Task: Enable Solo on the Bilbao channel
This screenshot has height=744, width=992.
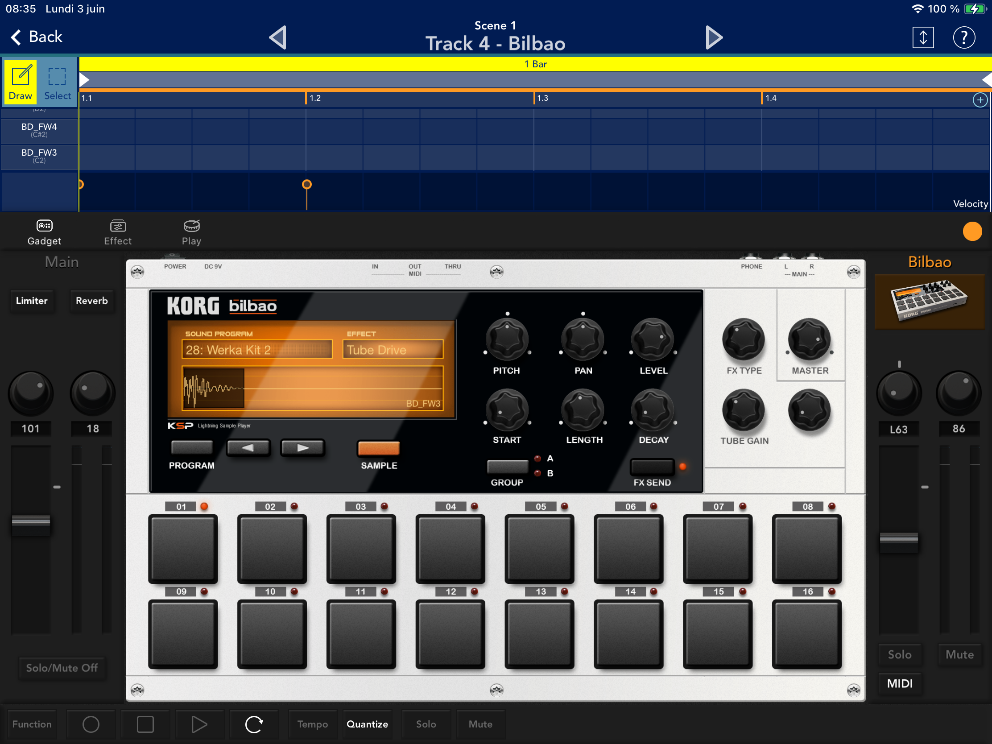Action: (x=899, y=654)
